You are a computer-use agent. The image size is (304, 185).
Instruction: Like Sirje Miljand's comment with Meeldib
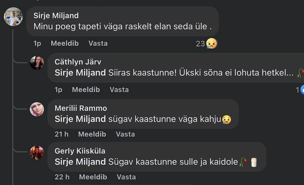64,43
